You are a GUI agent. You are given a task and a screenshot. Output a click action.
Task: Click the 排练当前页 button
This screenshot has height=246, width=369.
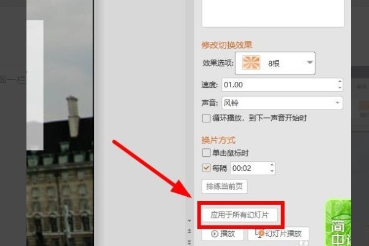pyautogui.click(x=224, y=186)
